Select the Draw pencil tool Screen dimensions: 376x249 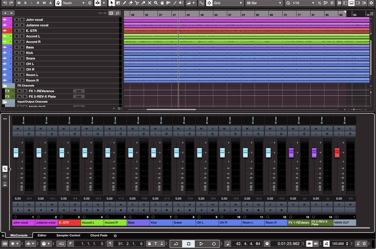(124, 3)
